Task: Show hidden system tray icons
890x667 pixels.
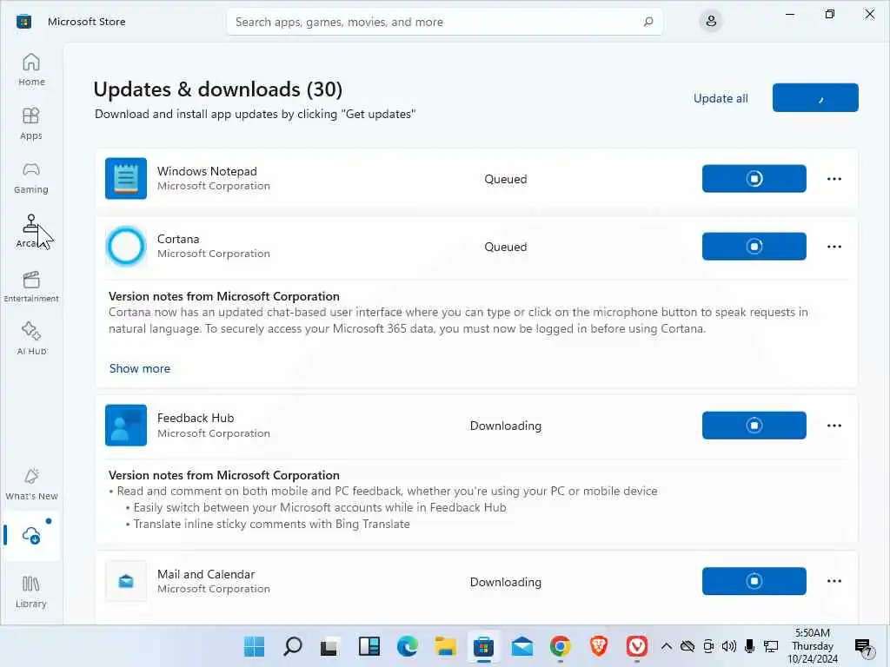Action: click(x=667, y=646)
